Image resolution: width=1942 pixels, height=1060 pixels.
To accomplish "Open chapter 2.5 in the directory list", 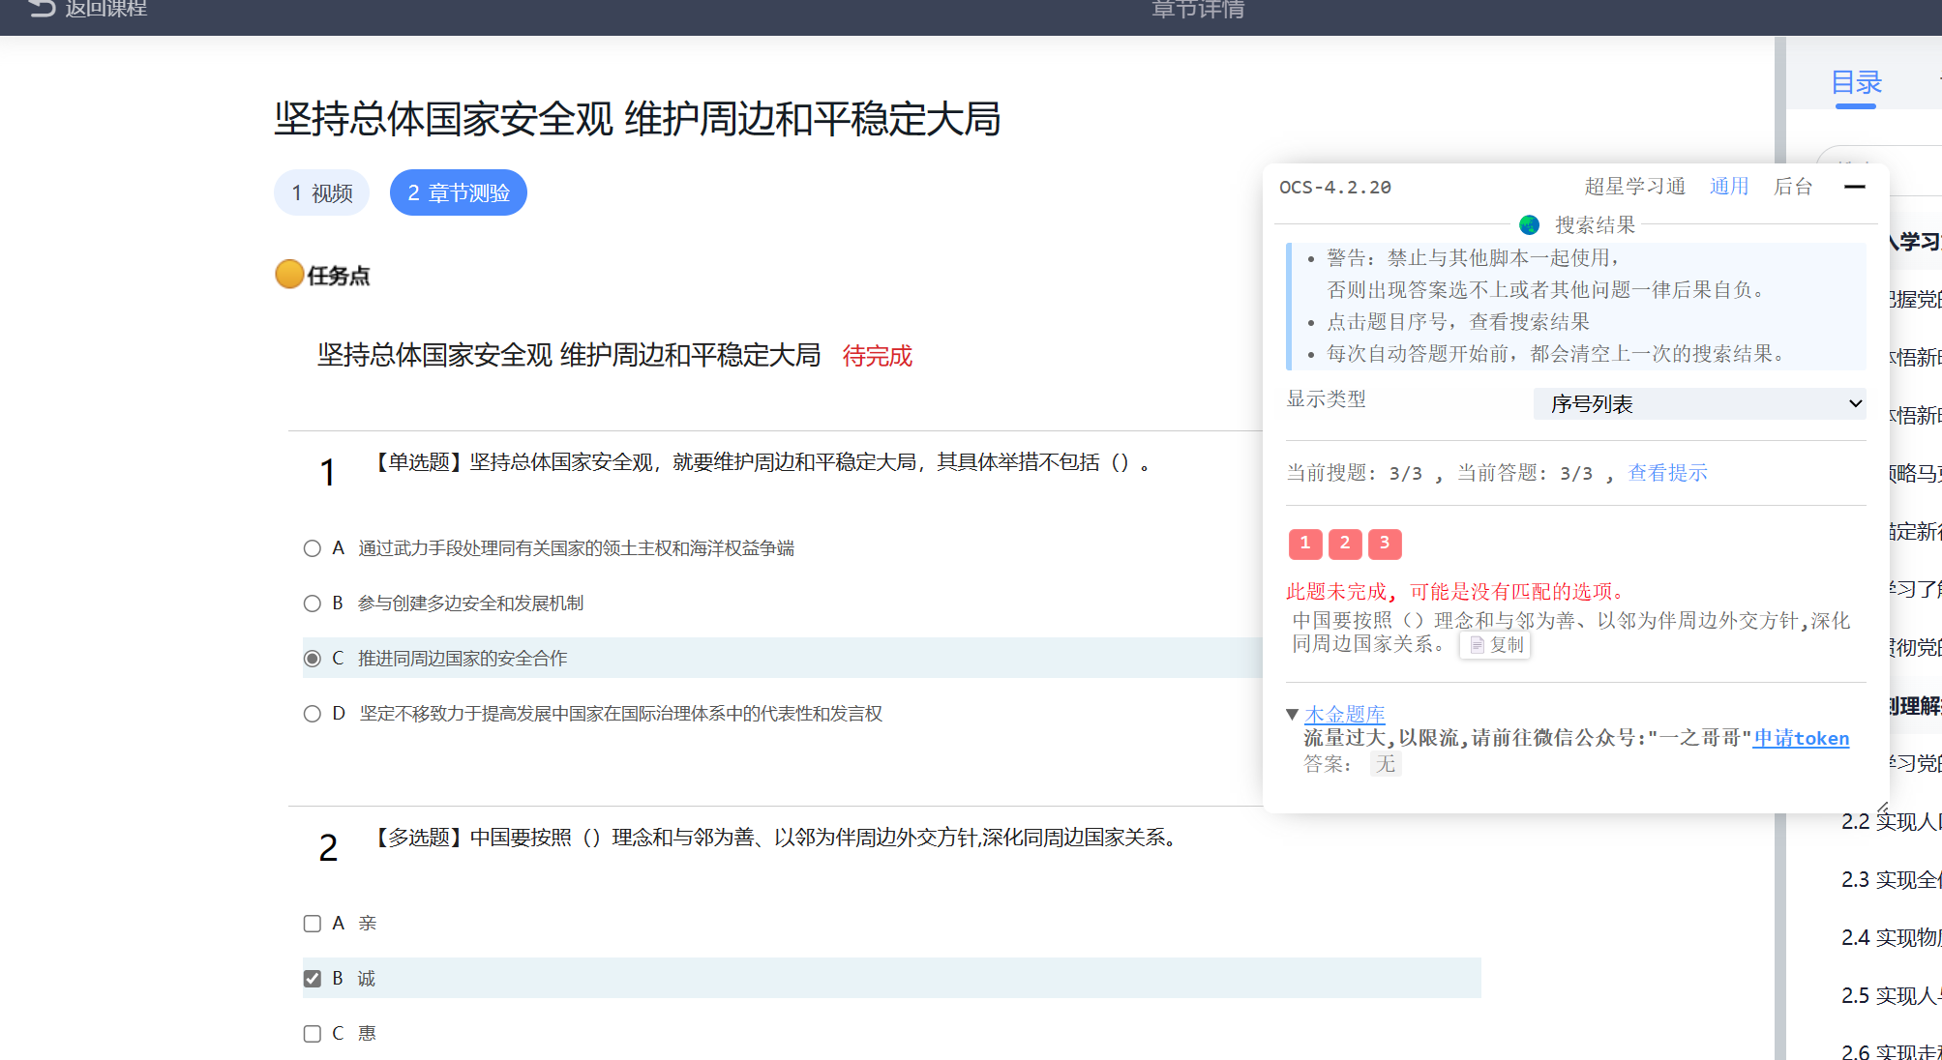I will coord(1891,995).
